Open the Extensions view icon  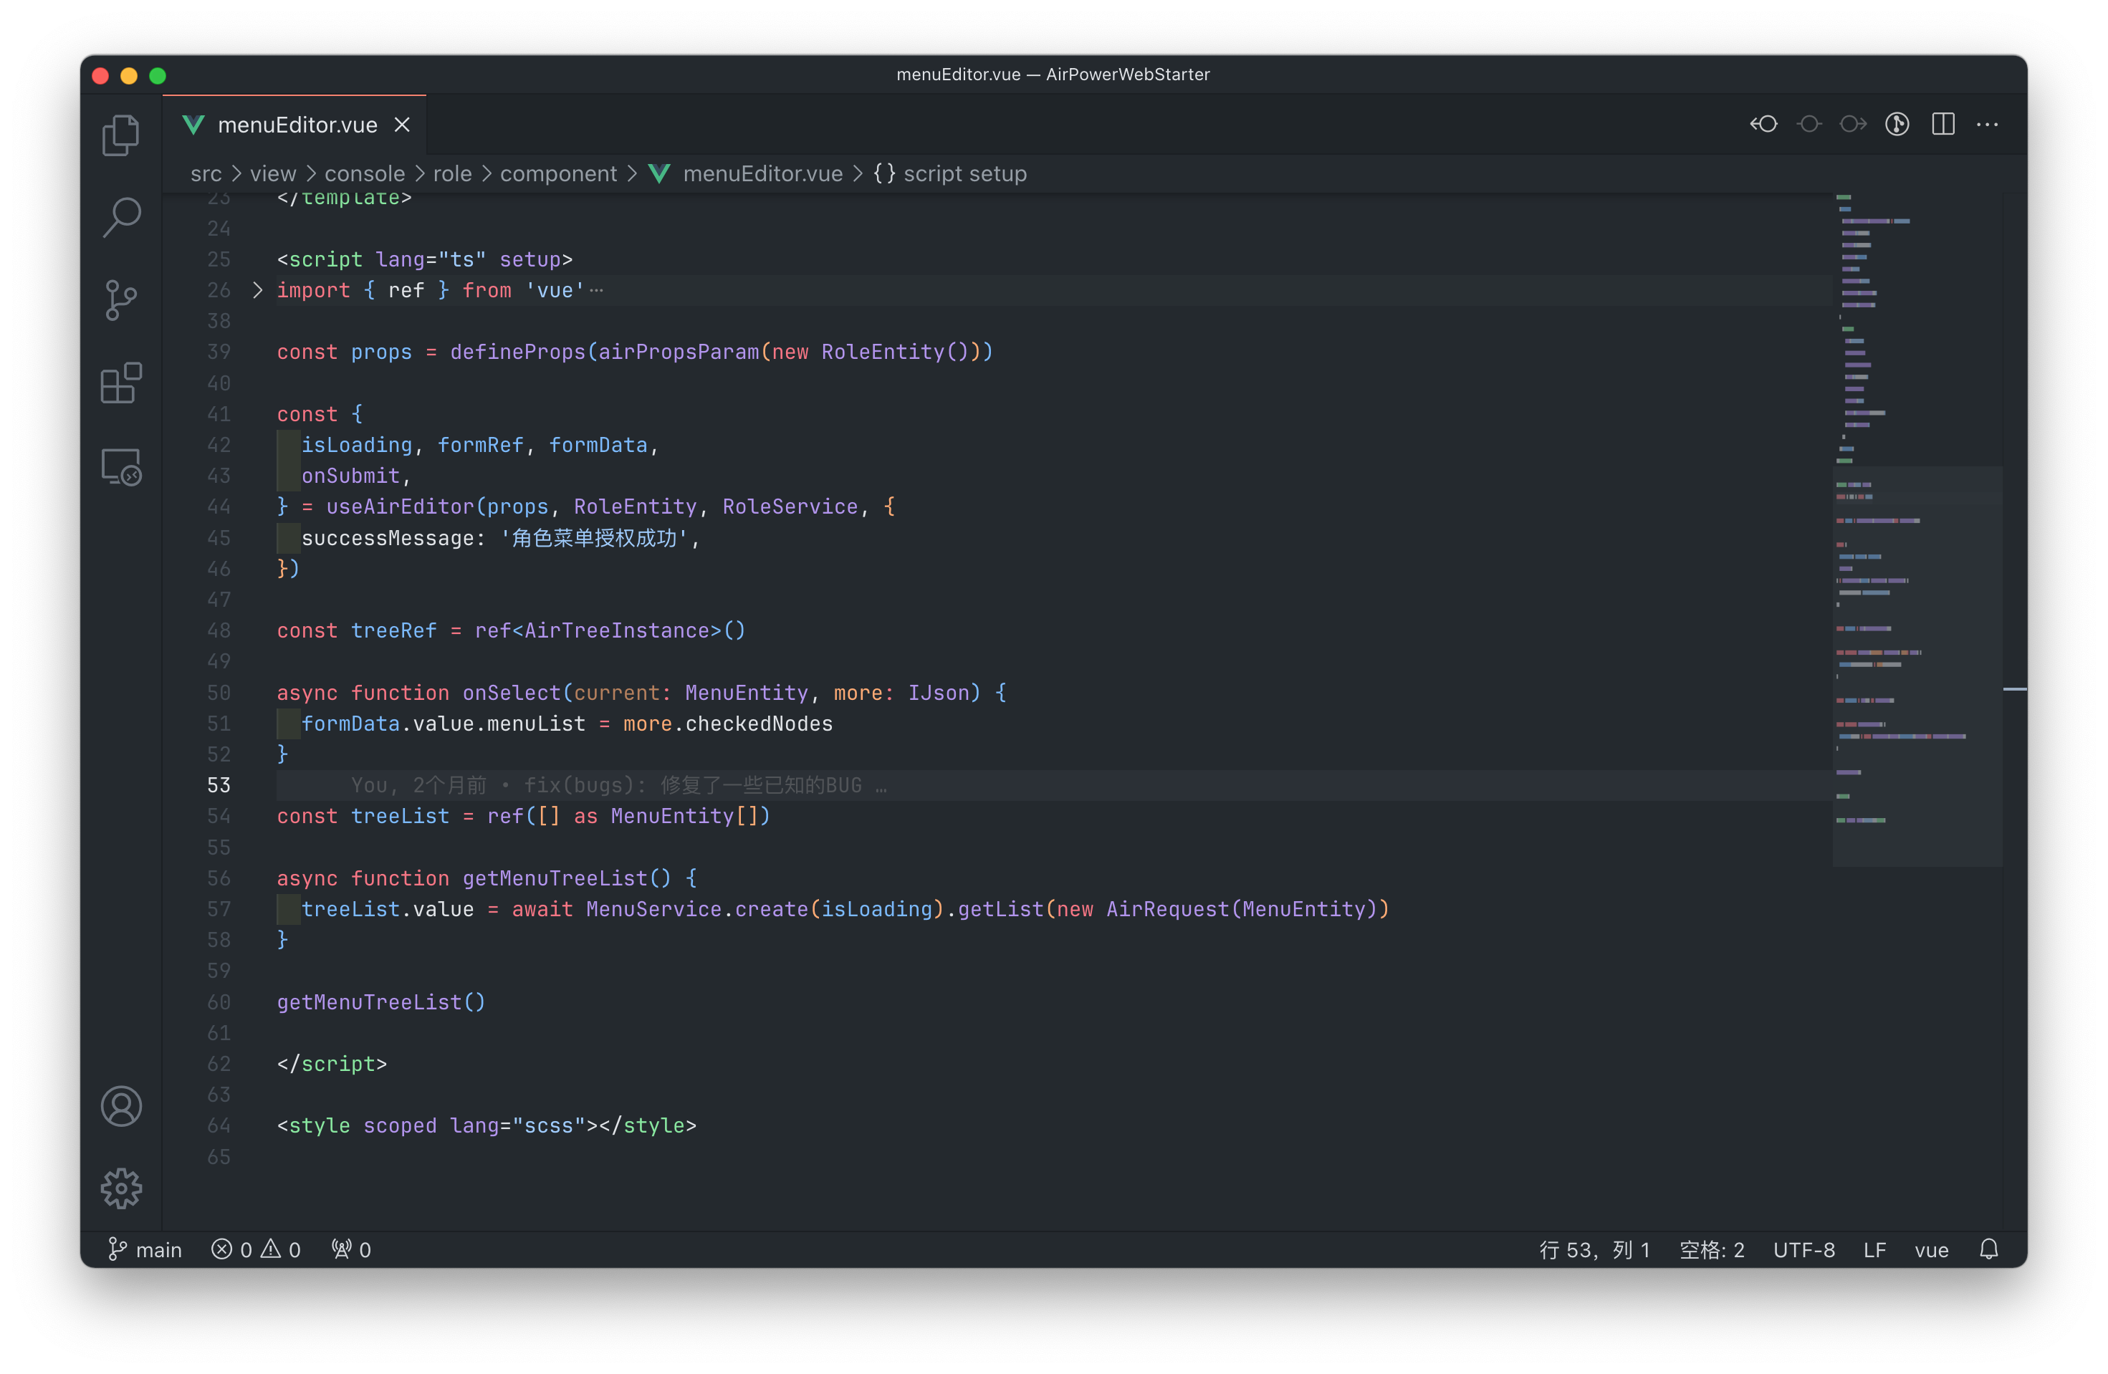120,383
